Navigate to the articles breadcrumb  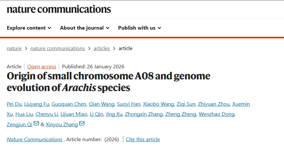coord(102,48)
